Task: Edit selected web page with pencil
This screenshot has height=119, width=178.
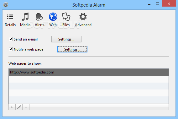Action: tap(19, 107)
